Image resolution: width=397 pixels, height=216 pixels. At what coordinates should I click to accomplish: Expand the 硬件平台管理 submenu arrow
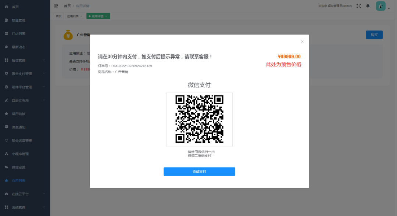[44, 87]
